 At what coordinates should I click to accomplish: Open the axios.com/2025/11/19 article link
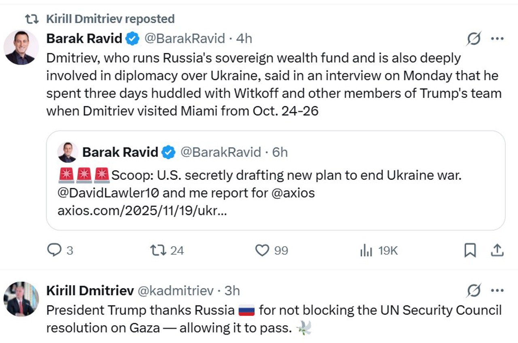(x=142, y=210)
